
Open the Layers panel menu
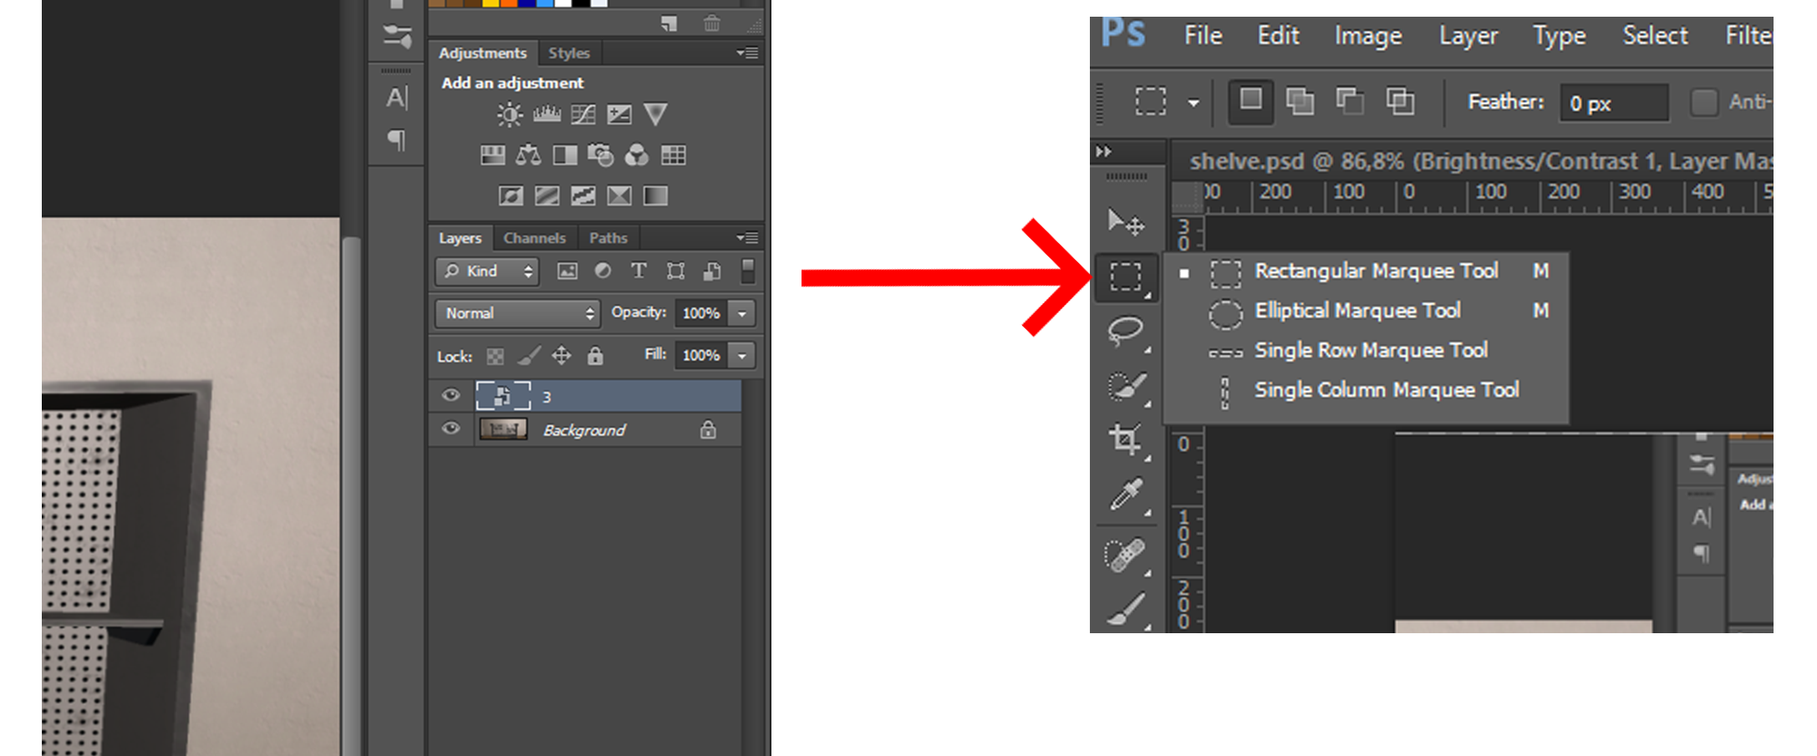pyautogui.click(x=748, y=238)
